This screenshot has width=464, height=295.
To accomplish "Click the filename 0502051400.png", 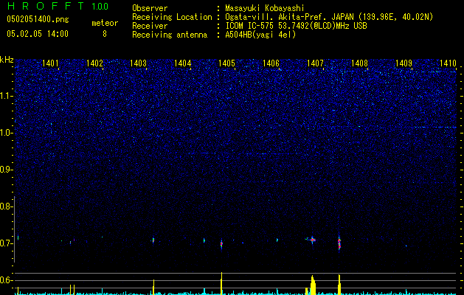I will [38, 20].
